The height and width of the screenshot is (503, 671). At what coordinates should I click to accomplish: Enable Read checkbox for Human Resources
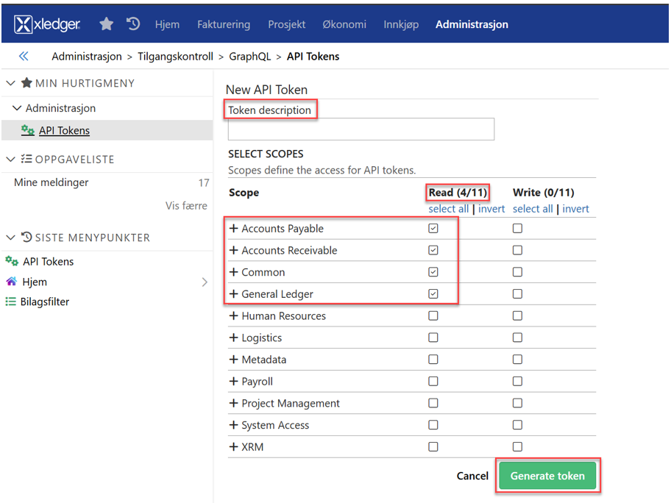click(x=433, y=315)
